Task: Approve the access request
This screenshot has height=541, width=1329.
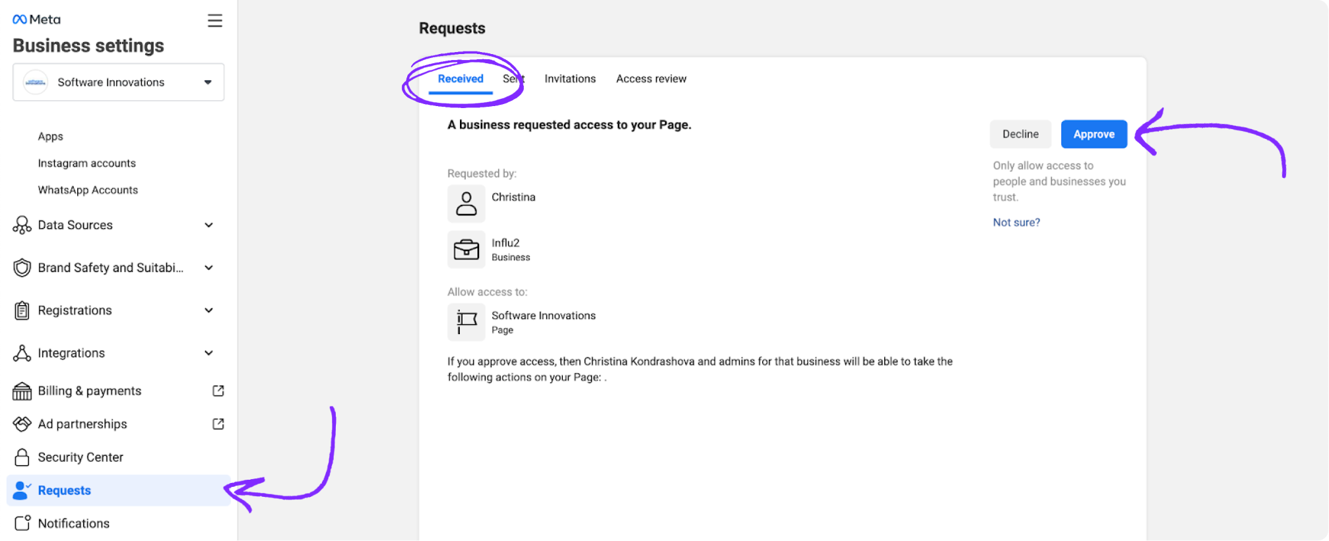Action: click(x=1094, y=134)
